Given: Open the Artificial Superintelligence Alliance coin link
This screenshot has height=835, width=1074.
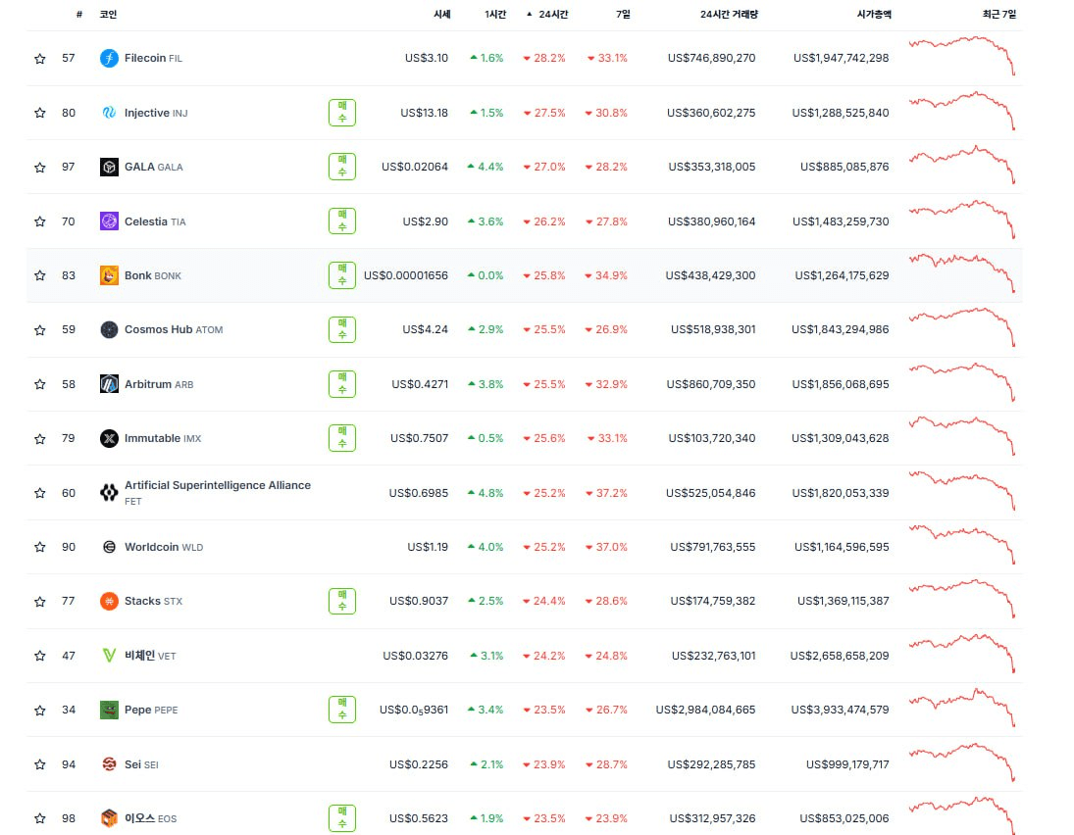Looking at the screenshot, I should coord(217,485).
